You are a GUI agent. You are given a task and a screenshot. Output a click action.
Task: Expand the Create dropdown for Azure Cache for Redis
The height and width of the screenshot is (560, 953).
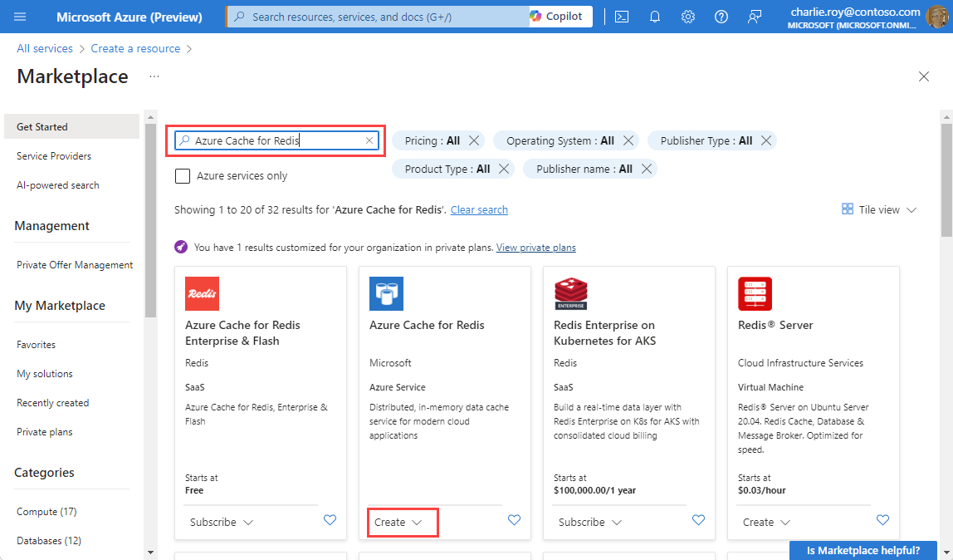click(403, 522)
